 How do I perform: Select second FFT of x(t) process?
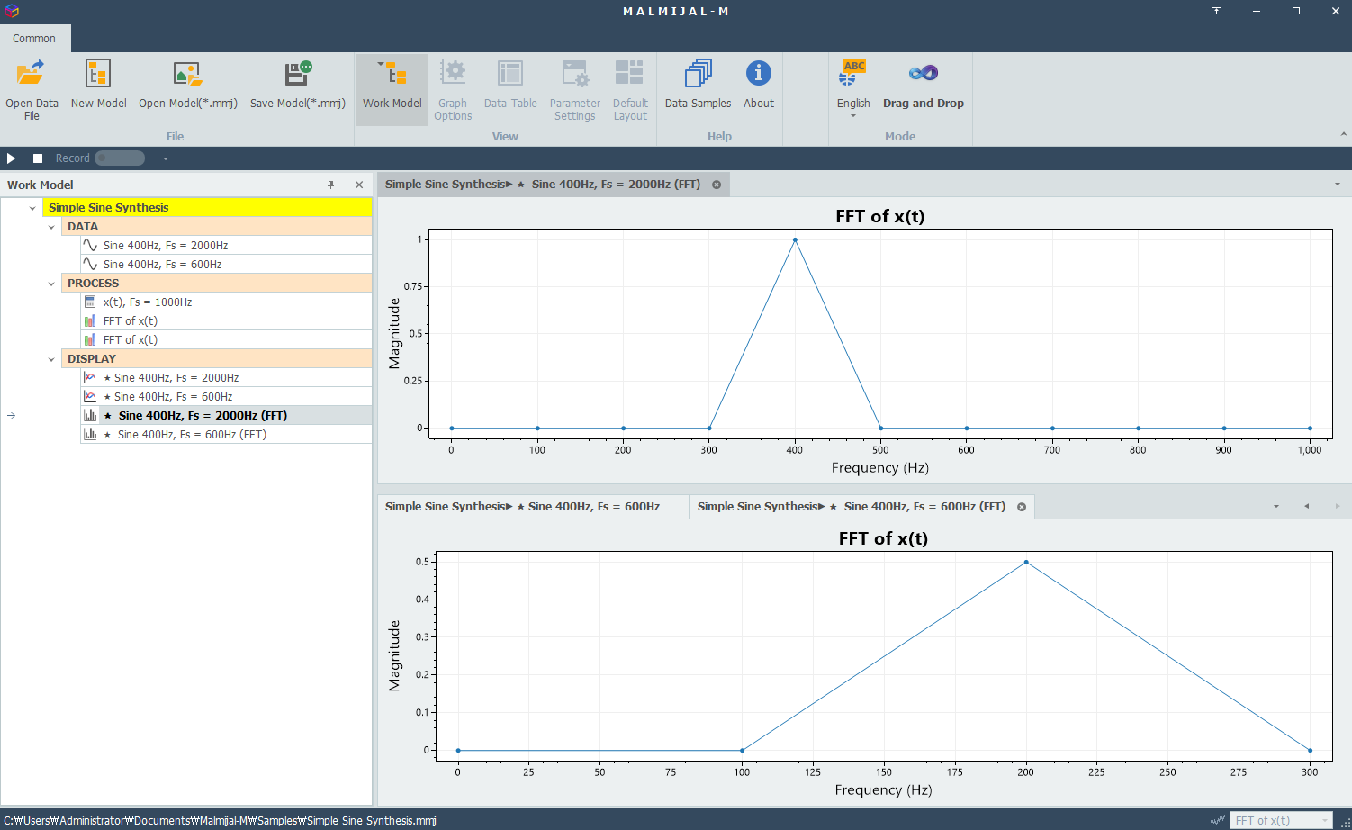pos(226,339)
